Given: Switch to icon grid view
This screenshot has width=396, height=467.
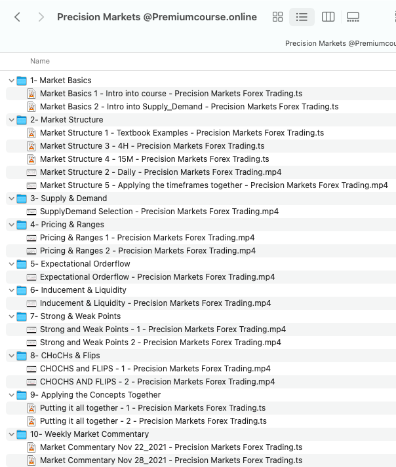Looking at the screenshot, I should pyautogui.click(x=277, y=17).
